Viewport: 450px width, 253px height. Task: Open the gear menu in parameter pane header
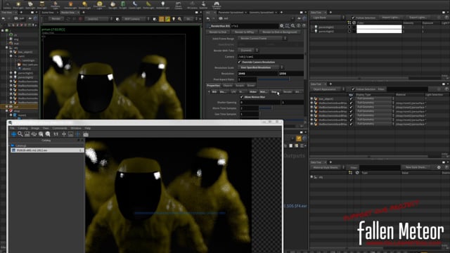(281, 26)
